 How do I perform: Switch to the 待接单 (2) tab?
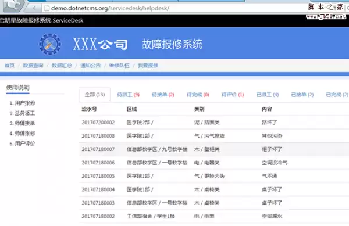[163, 95]
